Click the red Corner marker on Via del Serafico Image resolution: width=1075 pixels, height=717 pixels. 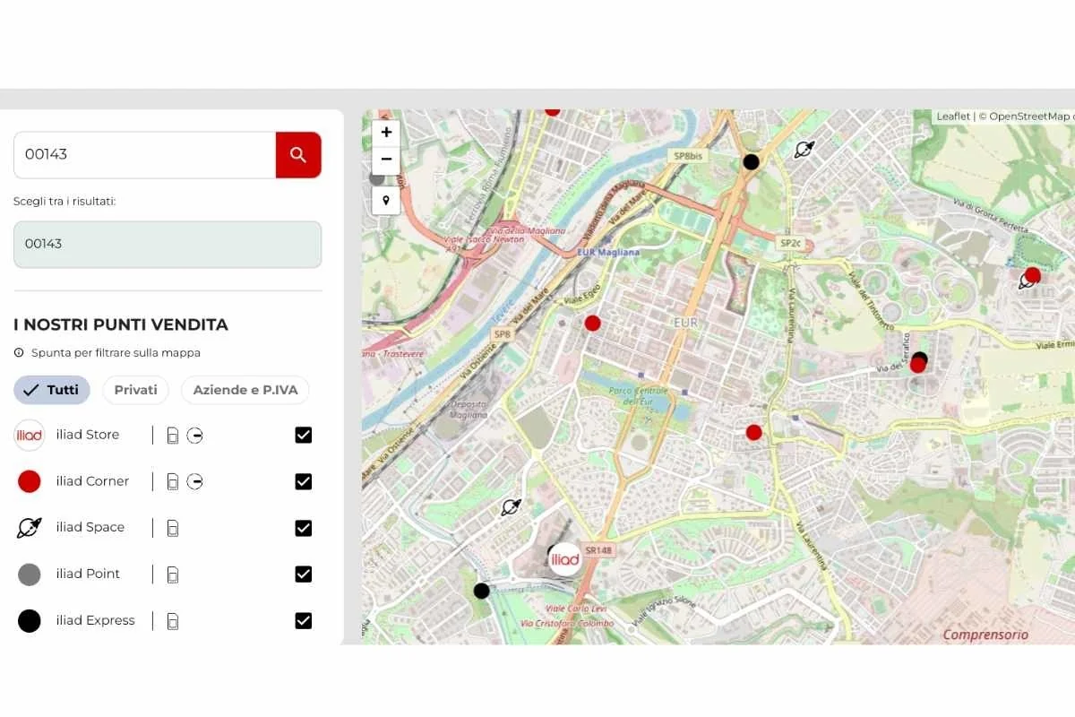point(917,365)
